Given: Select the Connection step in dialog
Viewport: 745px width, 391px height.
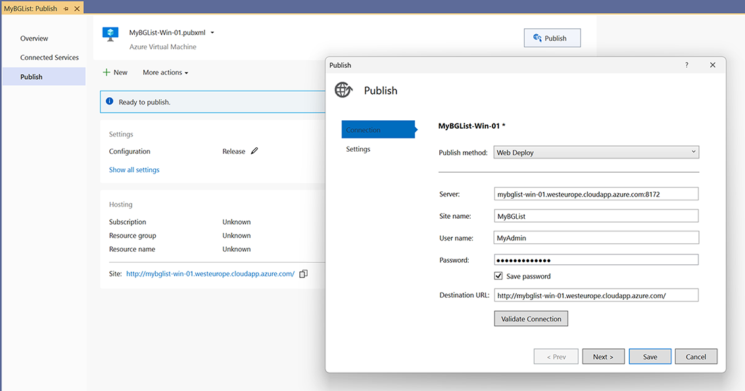Looking at the screenshot, I should pos(379,129).
